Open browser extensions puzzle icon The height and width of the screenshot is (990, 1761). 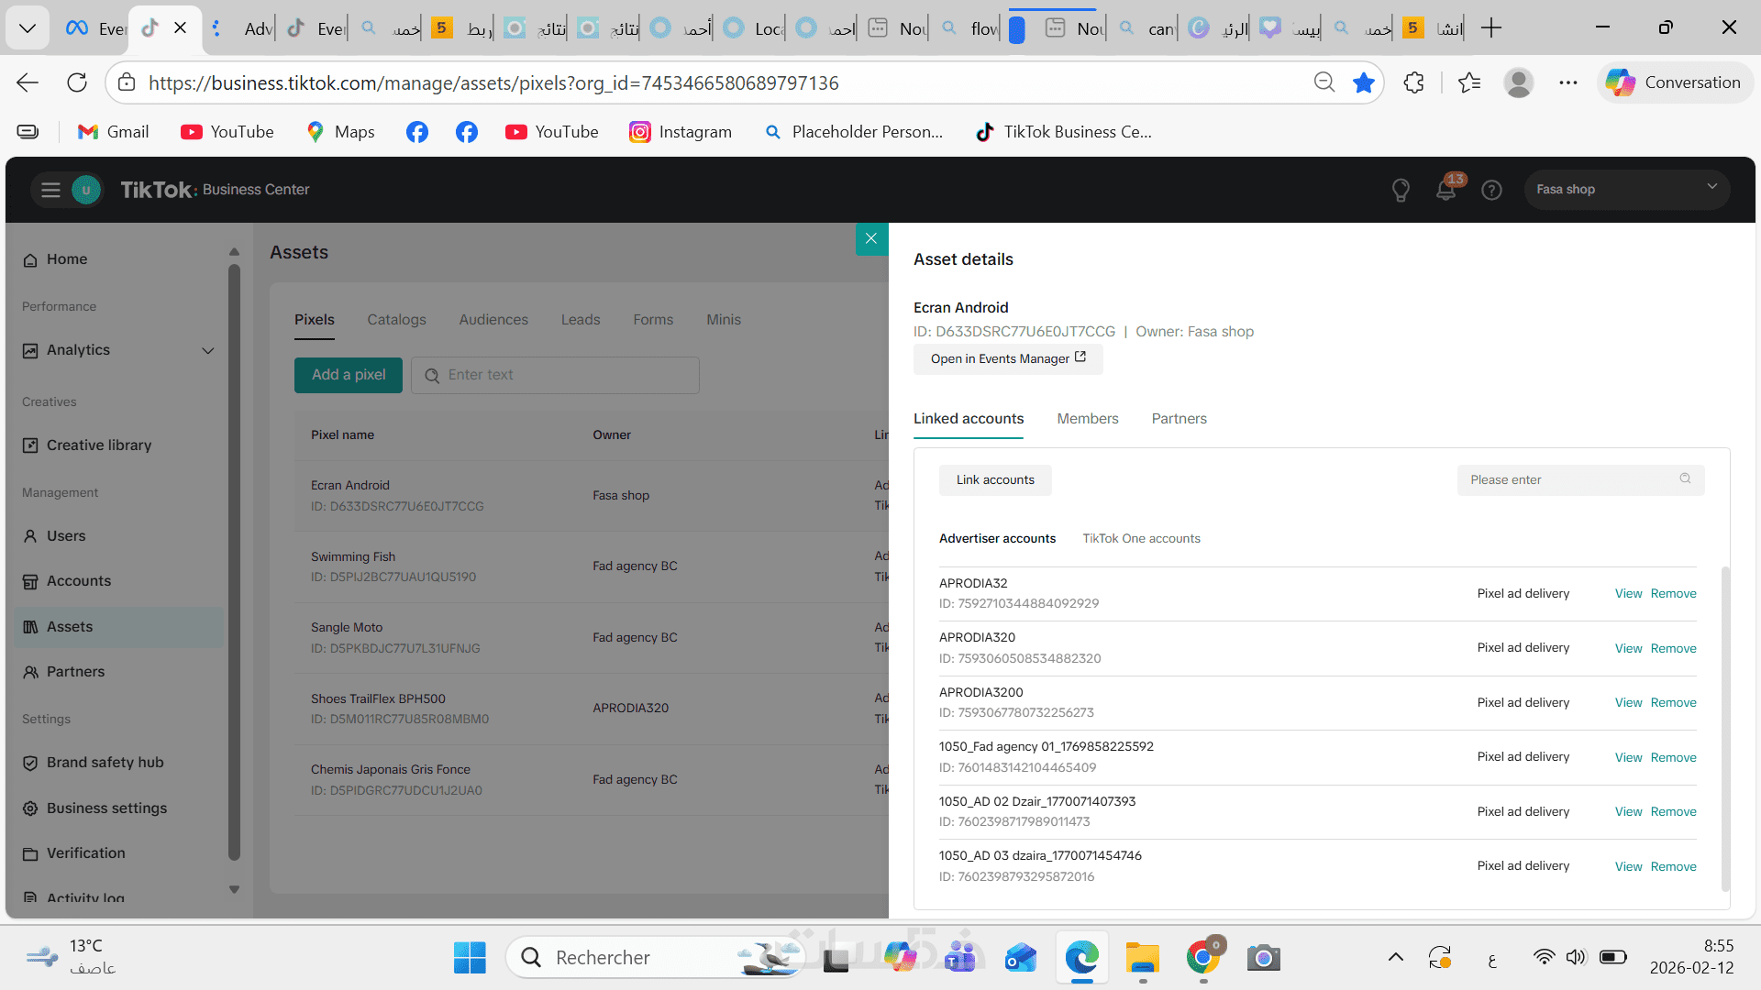1413,82
